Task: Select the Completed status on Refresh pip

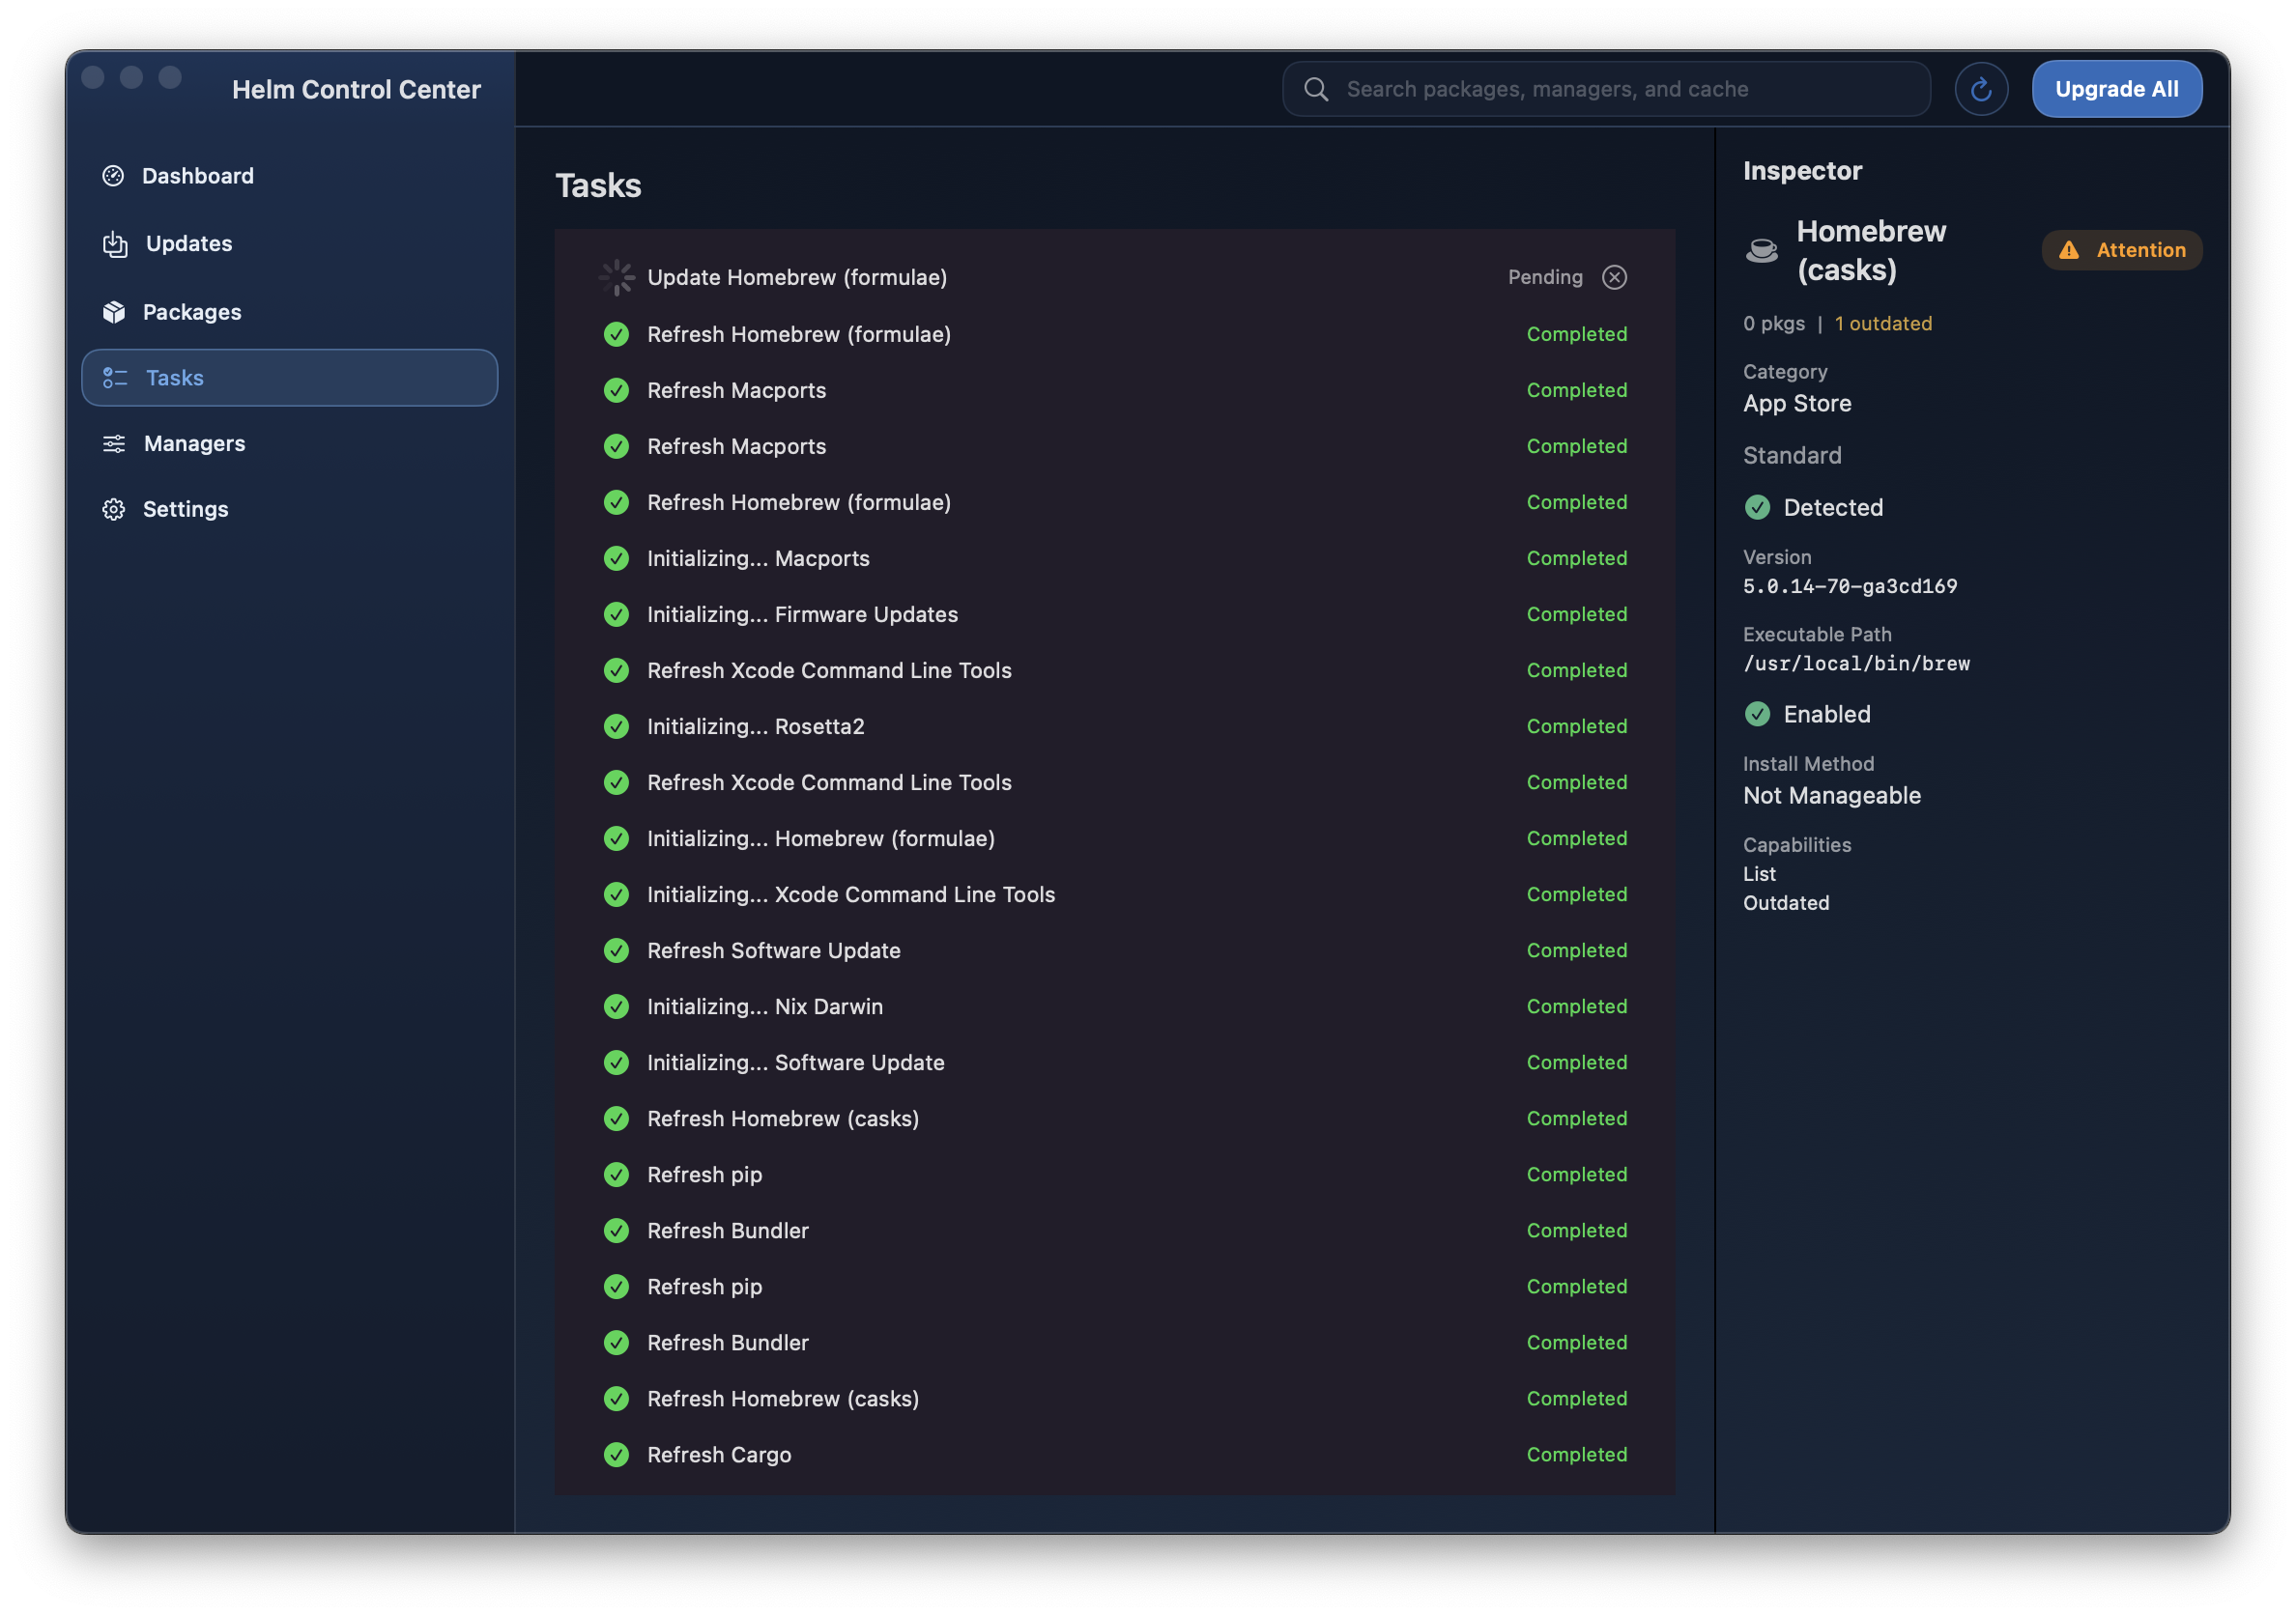Action: pyautogui.click(x=1577, y=1175)
